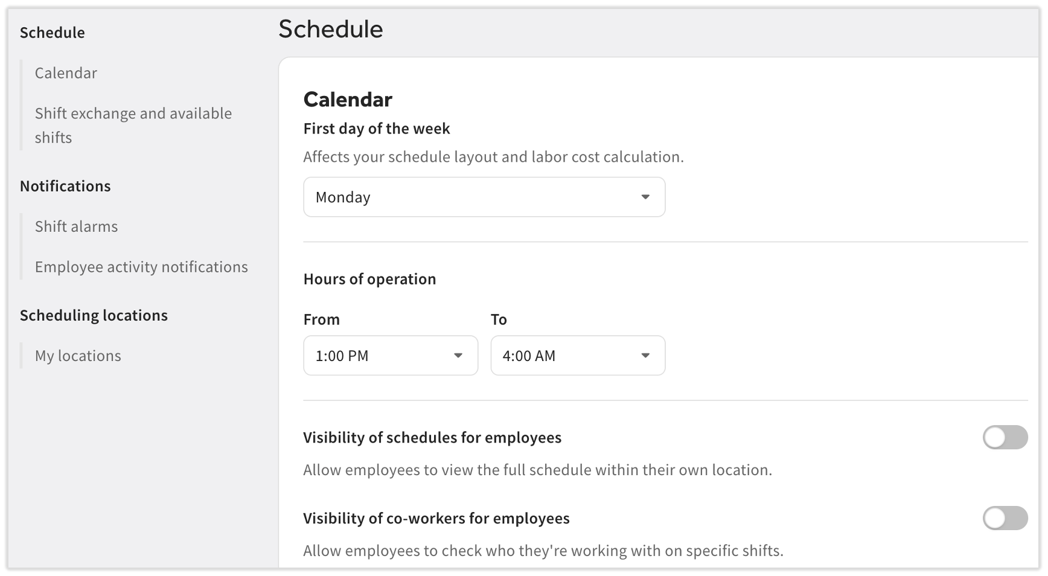The image size is (1048, 576).
Task: Click the Calendar section heading
Action: pyautogui.click(x=348, y=99)
